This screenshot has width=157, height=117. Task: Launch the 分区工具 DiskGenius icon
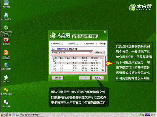coord(6,55)
